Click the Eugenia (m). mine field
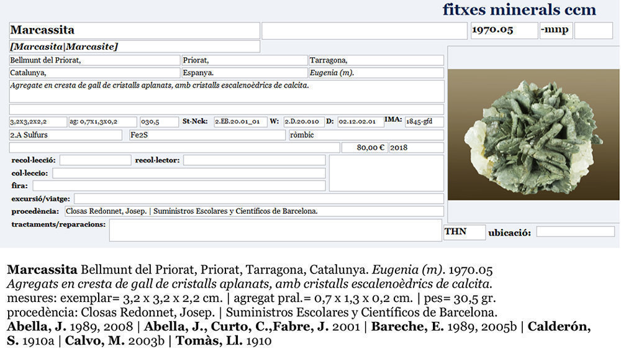621x351 pixels. point(376,73)
